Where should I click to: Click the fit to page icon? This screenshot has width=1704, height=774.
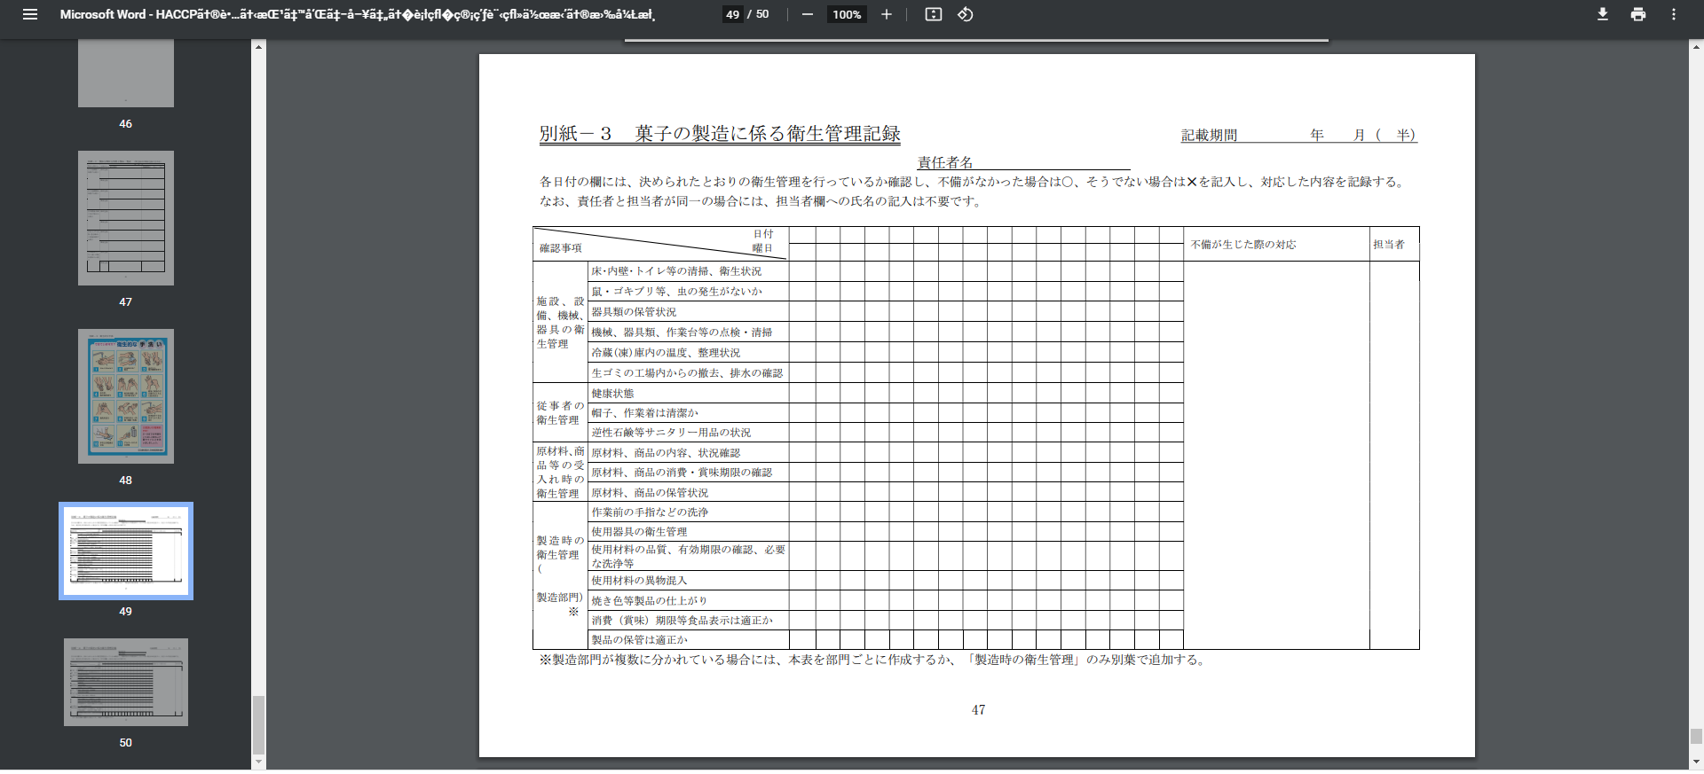pos(933,14)
